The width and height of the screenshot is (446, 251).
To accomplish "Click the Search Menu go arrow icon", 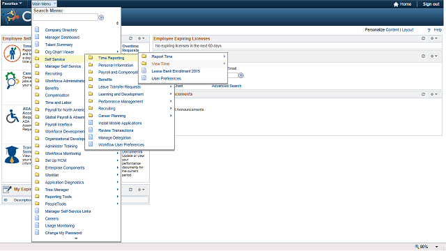I will click(x=101, y=17).
